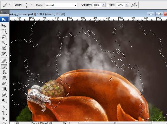Expand the Flow slider arrow

(x=127, y=5)
